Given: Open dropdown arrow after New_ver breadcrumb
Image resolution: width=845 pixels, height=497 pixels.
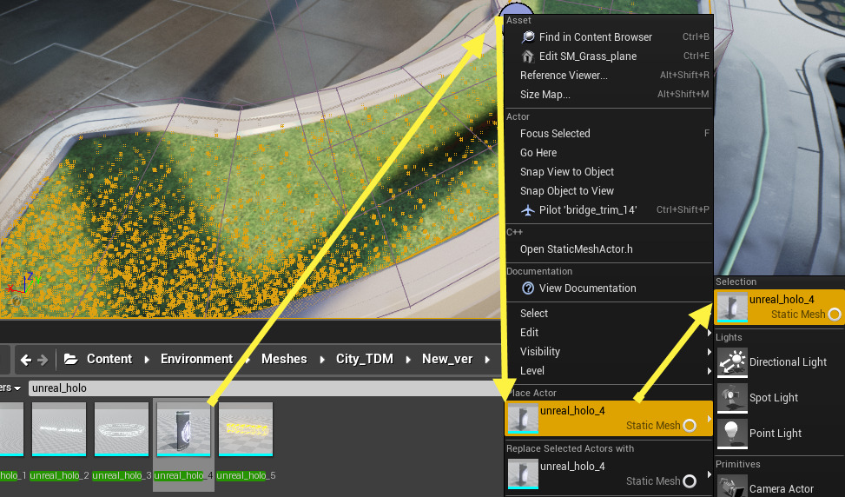Looking at the screenshot, I should point(488,360).
